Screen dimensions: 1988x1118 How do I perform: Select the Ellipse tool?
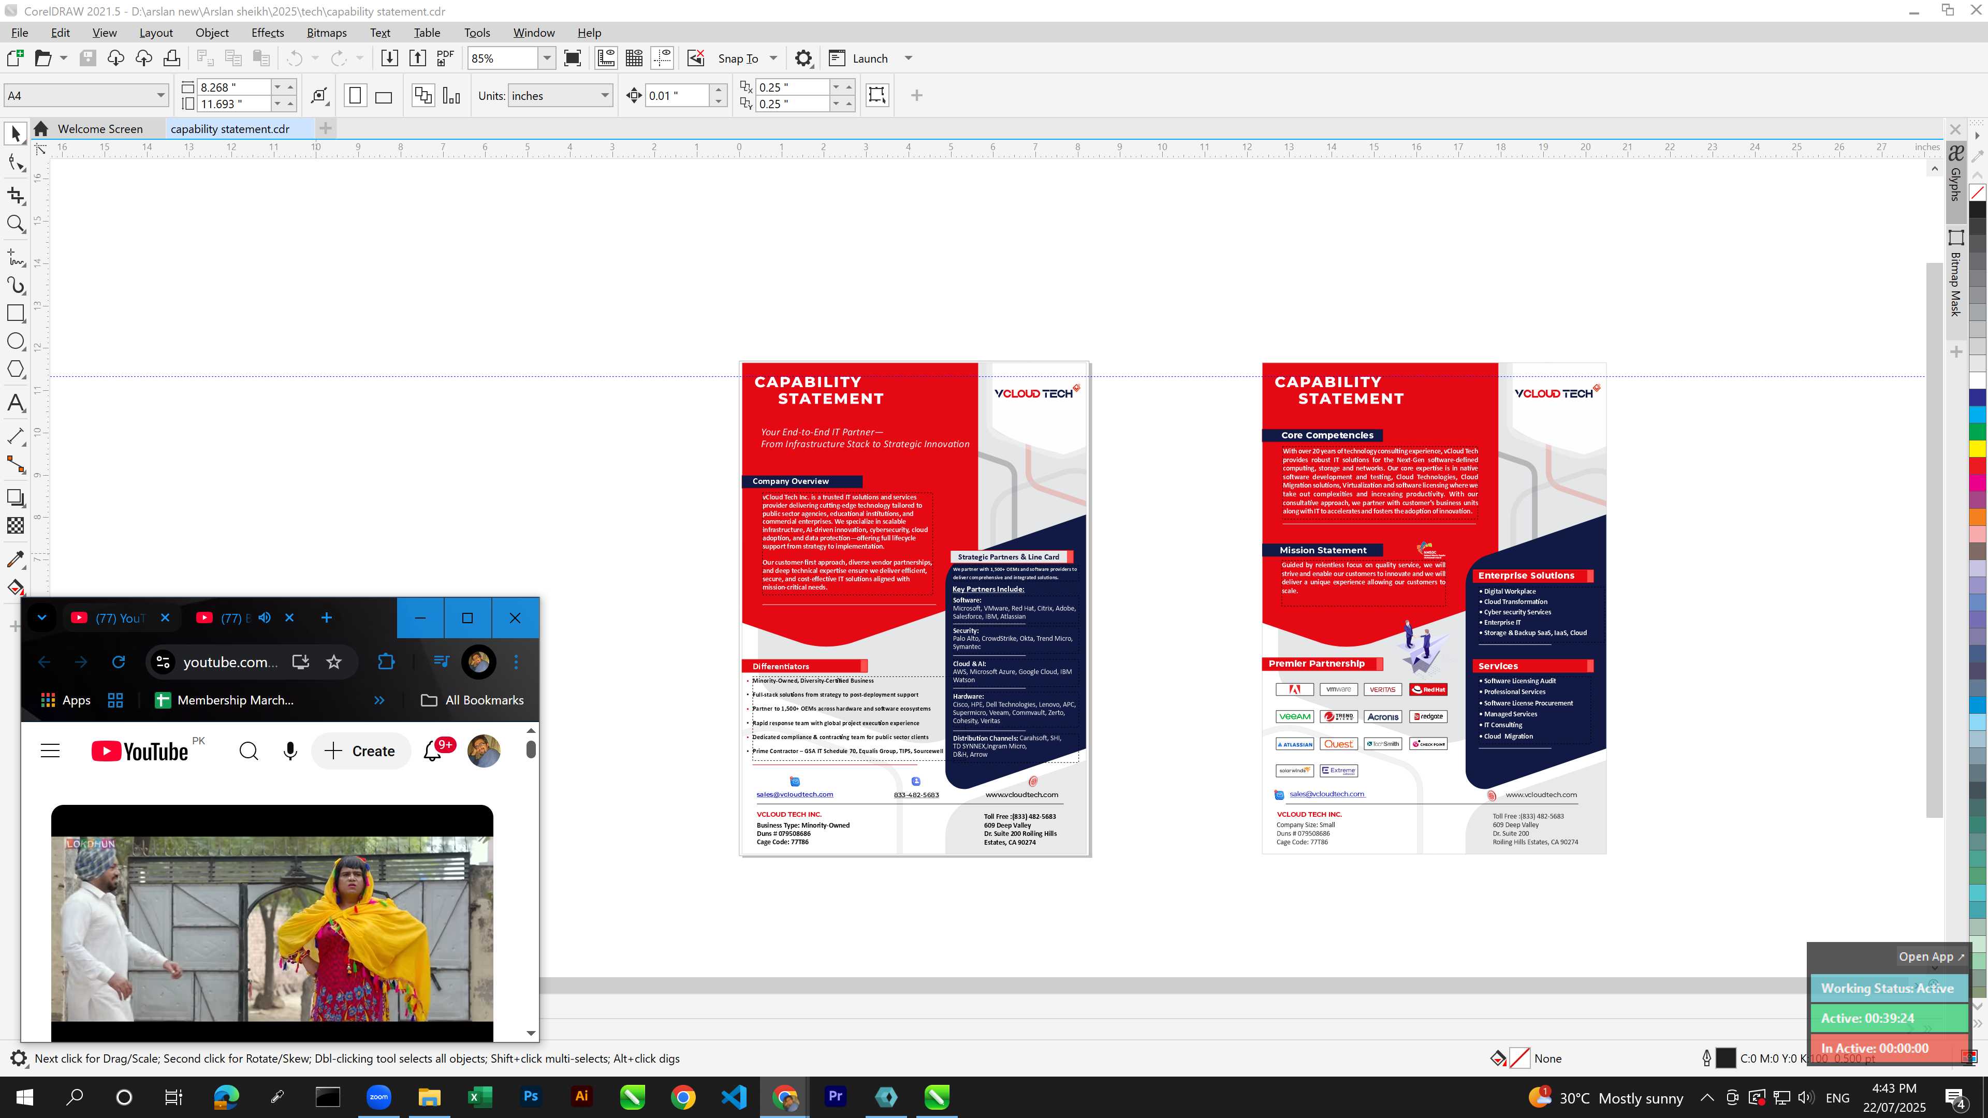[x=16, y=341]
